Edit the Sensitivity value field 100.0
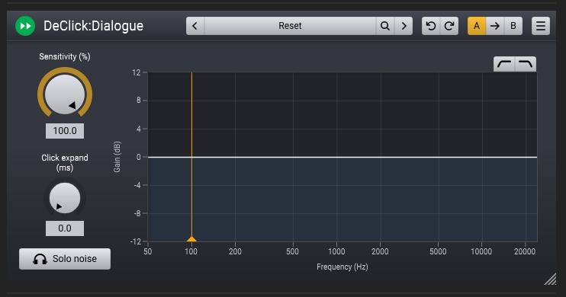566x297 pixels. pyautogui.click(x=65, y=131)
